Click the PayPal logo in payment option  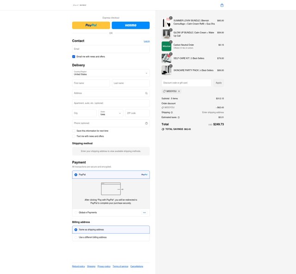pos(144,175)
